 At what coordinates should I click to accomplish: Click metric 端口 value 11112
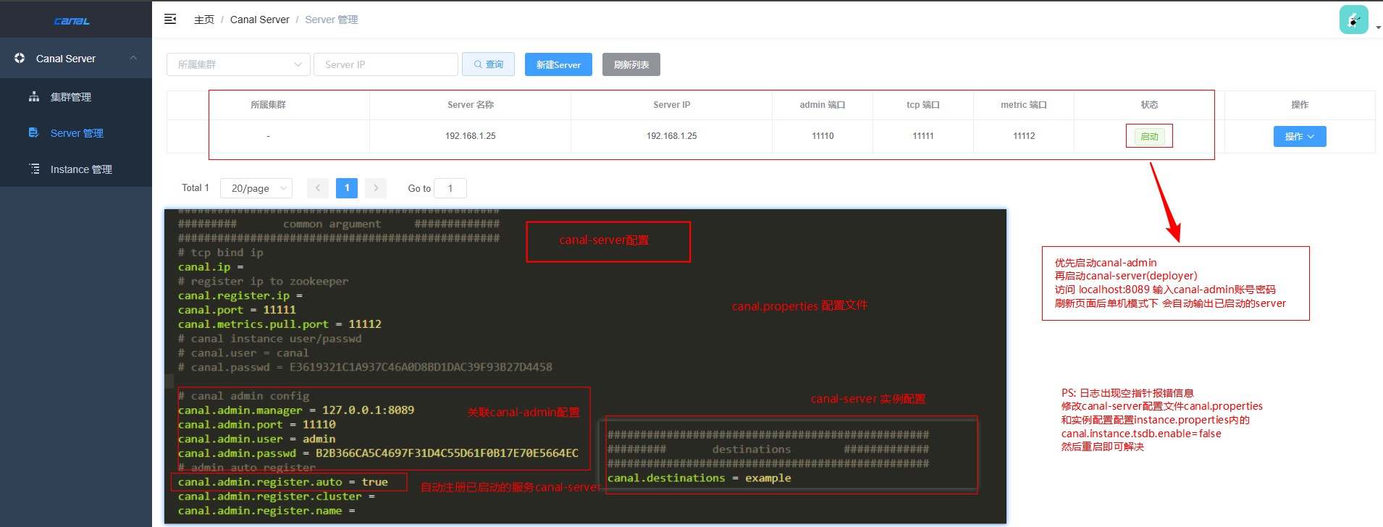pos(1024,136)
